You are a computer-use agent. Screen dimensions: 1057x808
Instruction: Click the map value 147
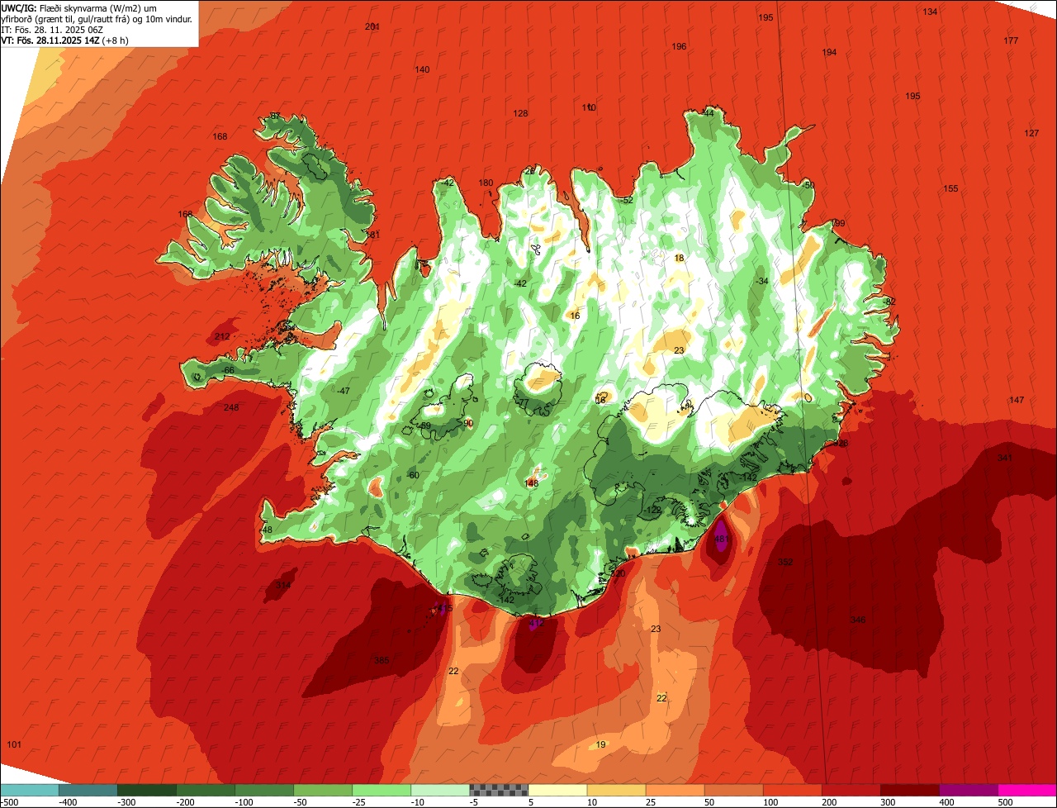pos(1017,400)
